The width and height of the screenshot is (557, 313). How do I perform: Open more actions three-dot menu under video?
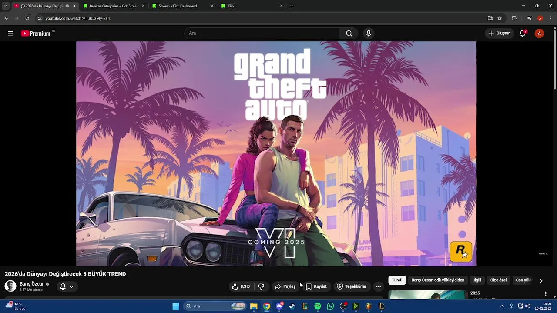pyautogui.click(x=379, y=286)
